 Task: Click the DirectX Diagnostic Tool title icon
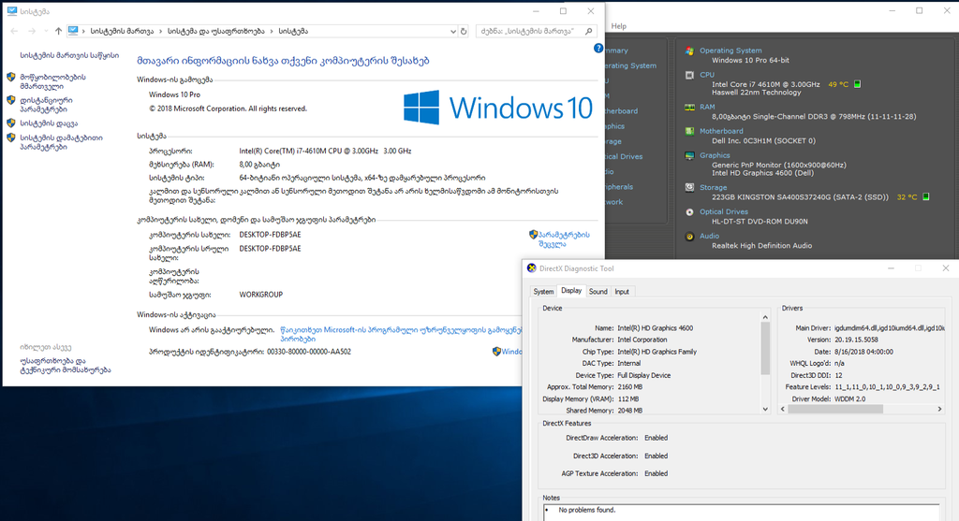click(x=532, y=268)
